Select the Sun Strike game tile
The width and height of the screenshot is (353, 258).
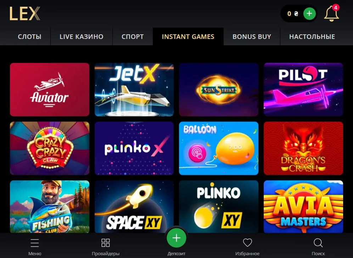(x=219, y=90)
